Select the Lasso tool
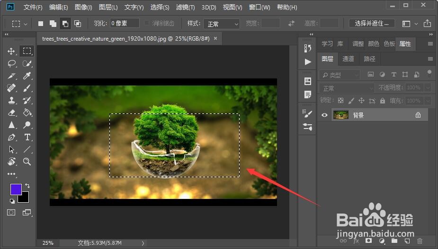Image resolution: width=438 pixels, height=249 pixels. tap(12, 64)
